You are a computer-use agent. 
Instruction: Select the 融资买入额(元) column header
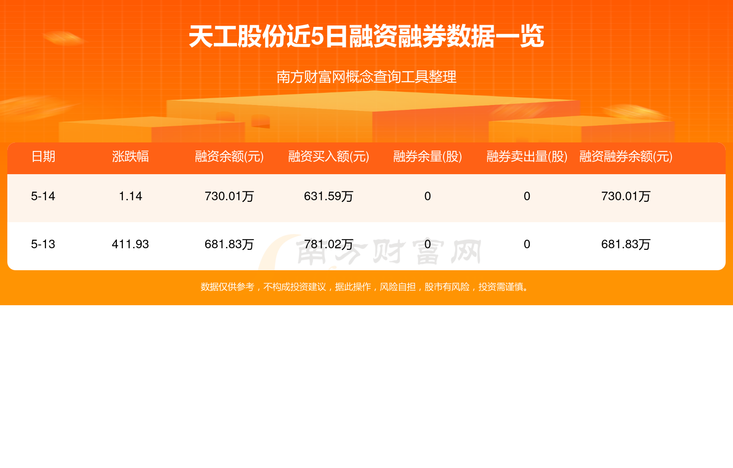click(329, 156)
